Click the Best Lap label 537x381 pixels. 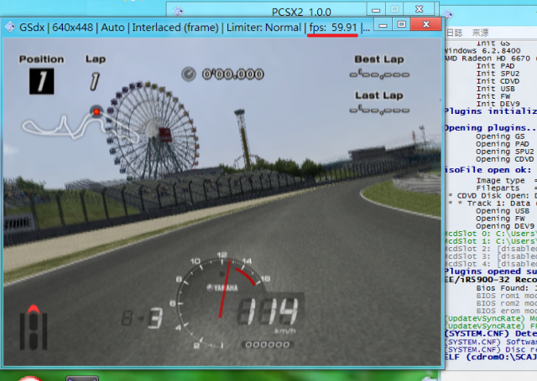pos(379,59)
